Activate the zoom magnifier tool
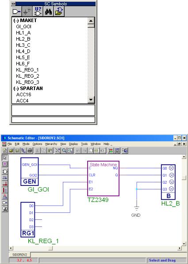This screenshot has width=188, height=264. (x=64, y=151)
